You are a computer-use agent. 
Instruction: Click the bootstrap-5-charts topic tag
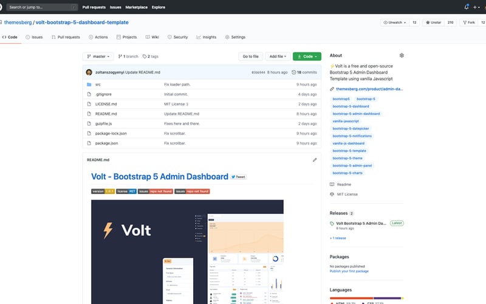click(347, 173)
